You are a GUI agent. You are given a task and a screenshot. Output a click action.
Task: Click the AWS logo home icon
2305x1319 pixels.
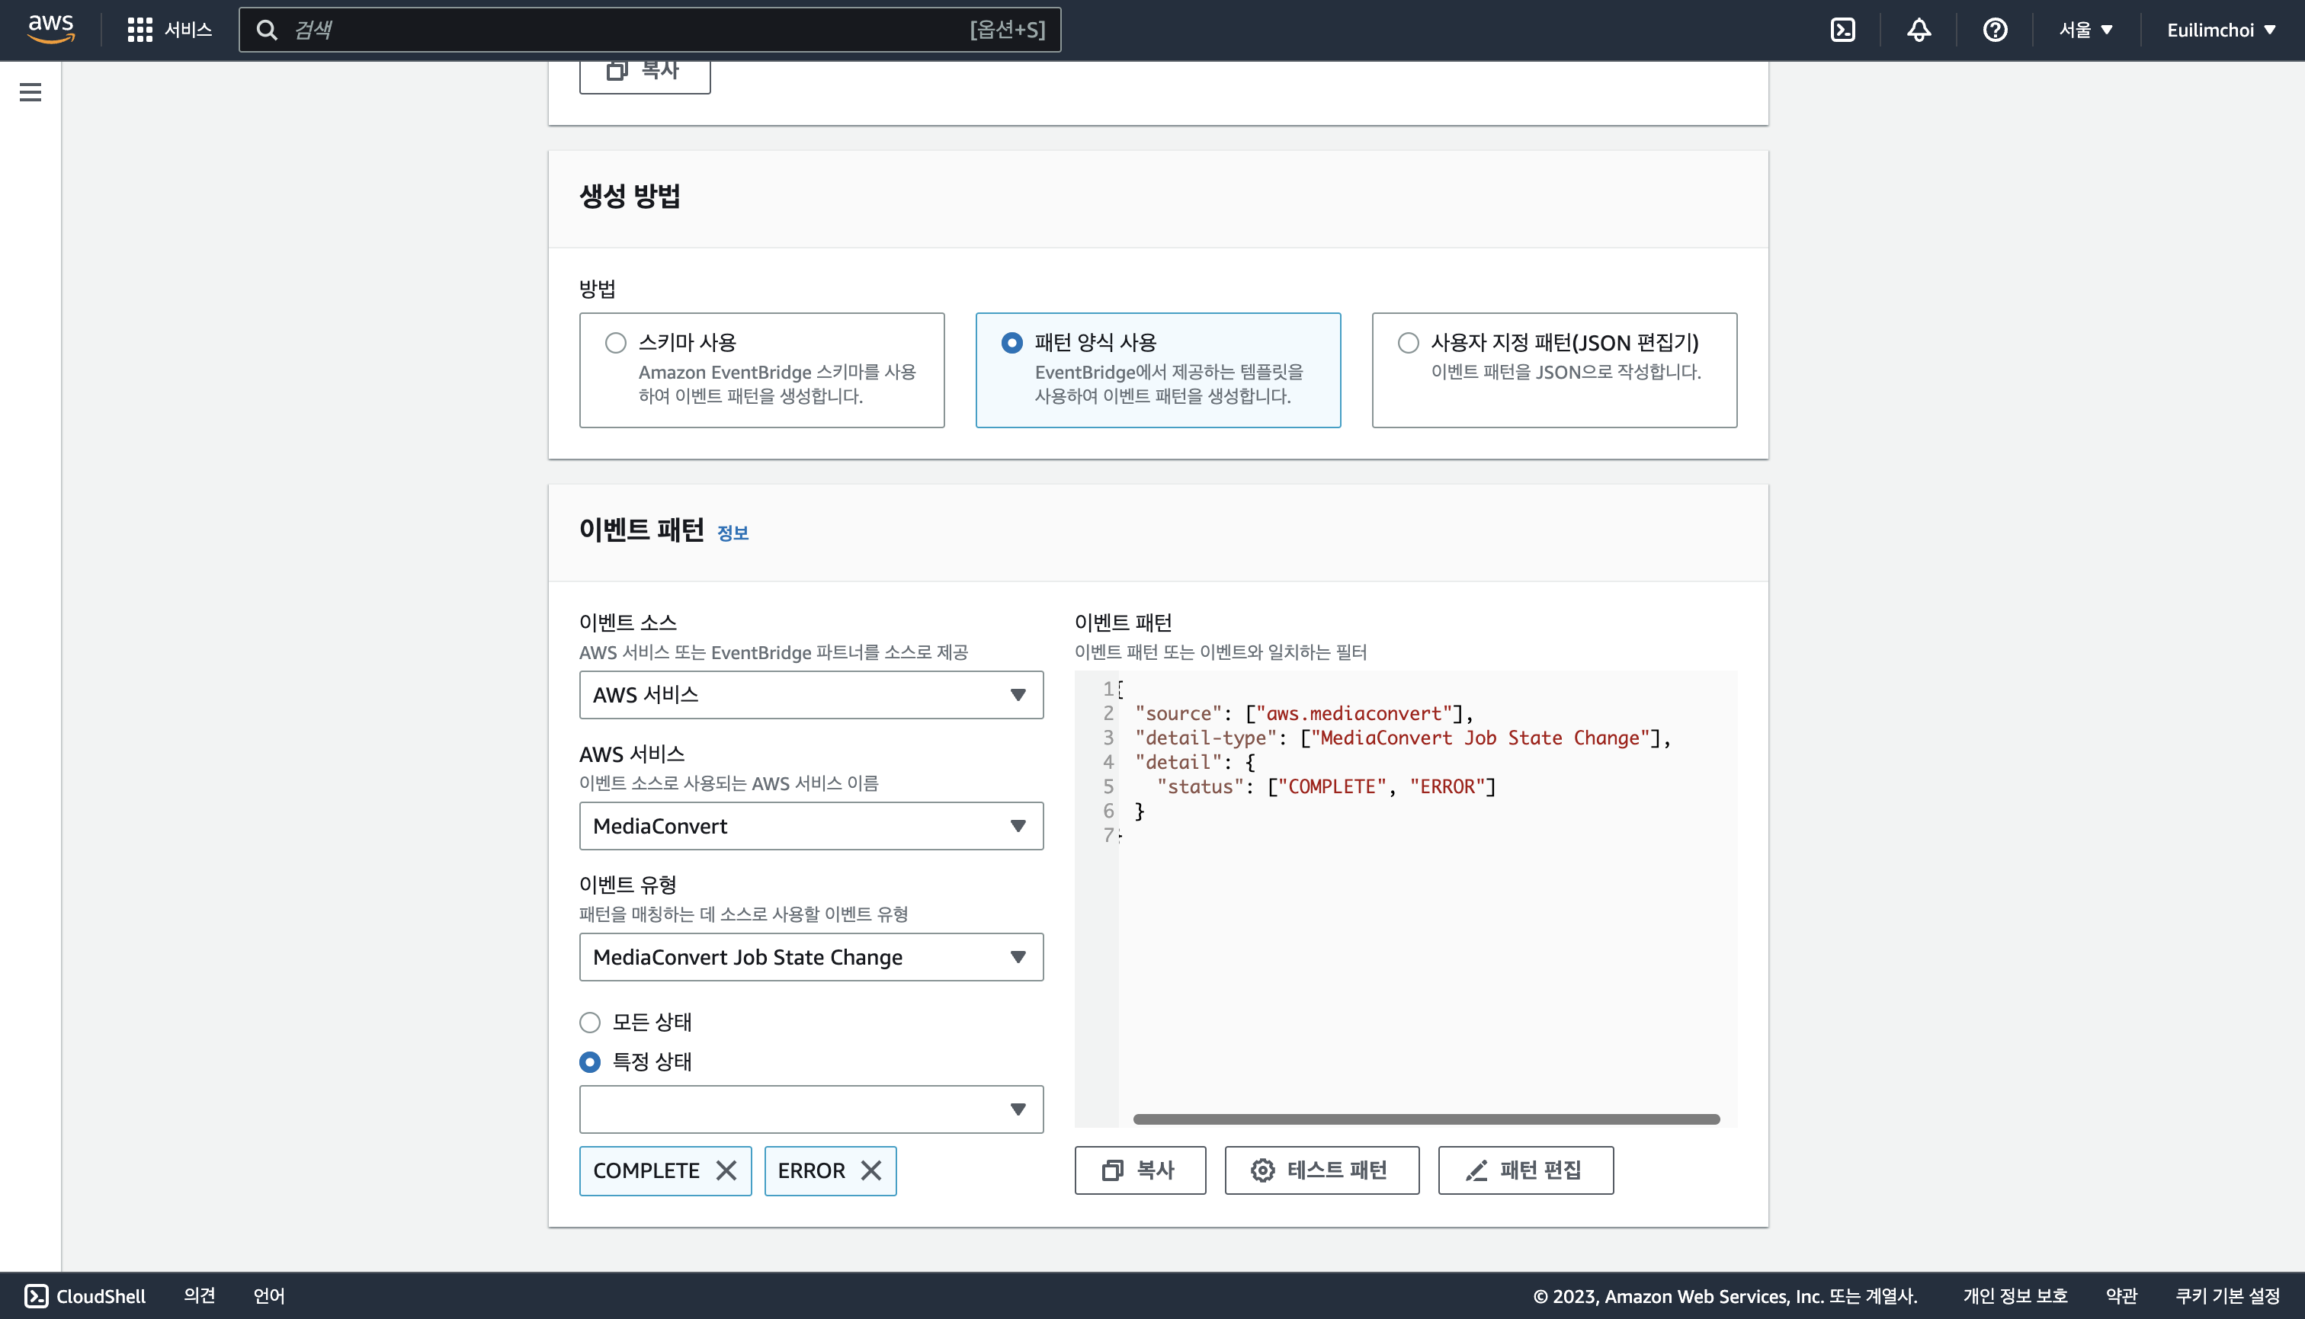(x=51, y=29)
